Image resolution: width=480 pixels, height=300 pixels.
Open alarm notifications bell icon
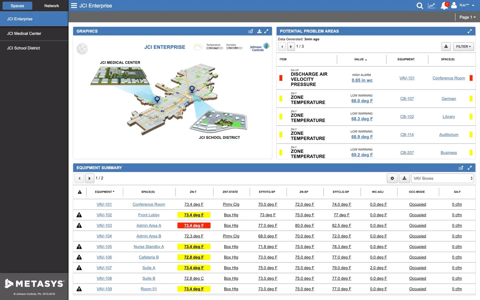coord(444,6)
